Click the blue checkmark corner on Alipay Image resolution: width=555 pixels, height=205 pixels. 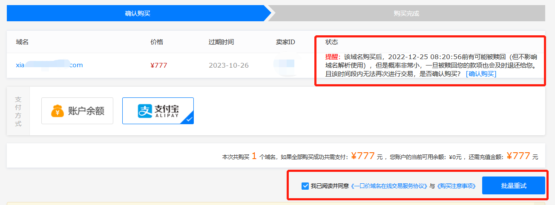(189, 120)
